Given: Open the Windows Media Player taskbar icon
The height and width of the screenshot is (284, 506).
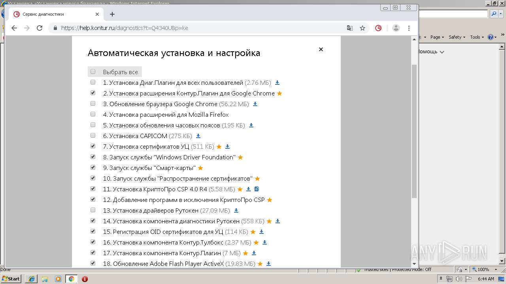Looking at the screenshot, I should 58,279.
